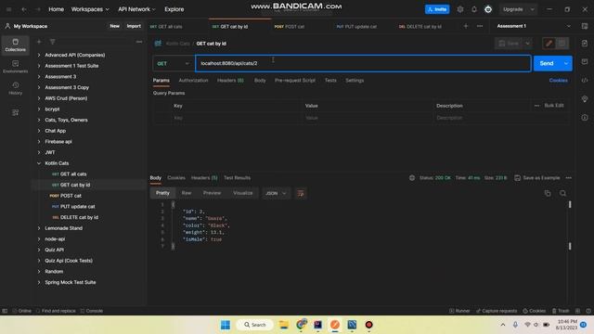This screenshot has width=594, height=334.
Task: Switch to the request Body tab
Action: [x=260, y=81]
